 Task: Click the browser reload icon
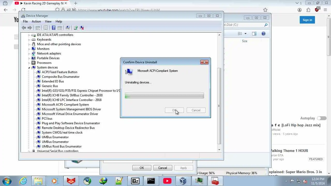click(x=23, y=10)
